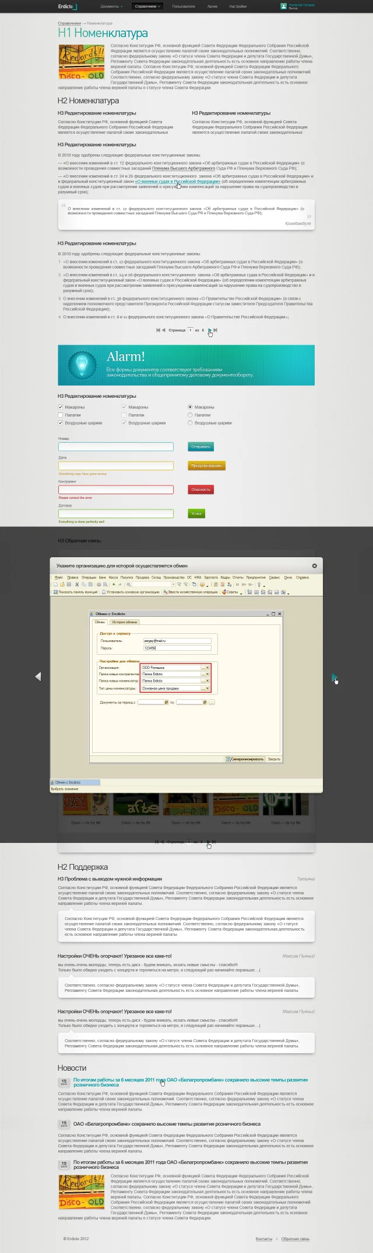The image size is (373, 1253).
Task: Click the page number box in the upper pagination
Action: 190,330
